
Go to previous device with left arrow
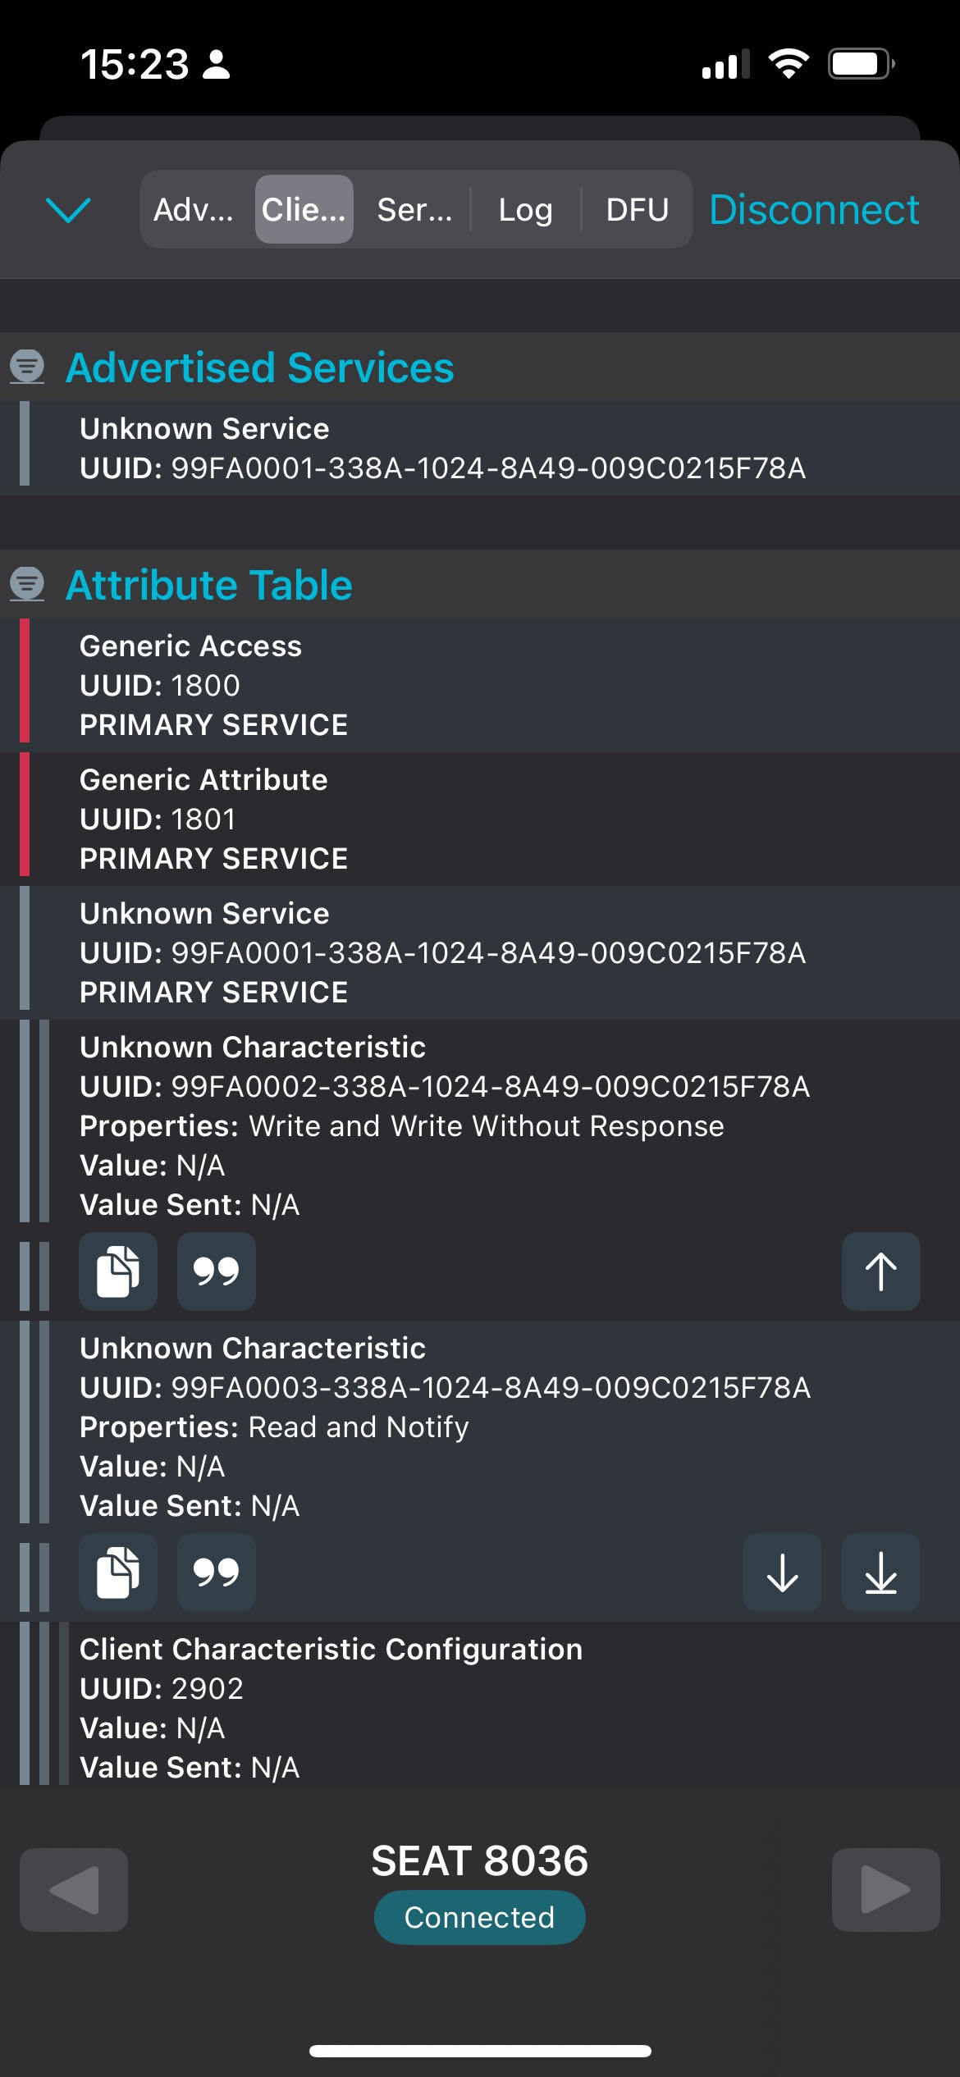[x=74, y=1890]
